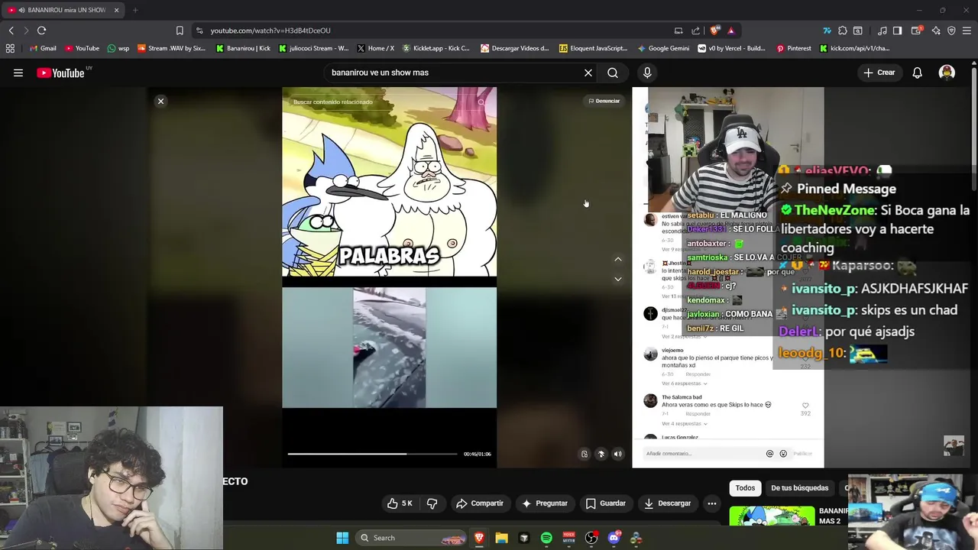Click the Preguntar ask button
Image resolution: width=978 pixels, height=550 pixels.
click(545, 503)
